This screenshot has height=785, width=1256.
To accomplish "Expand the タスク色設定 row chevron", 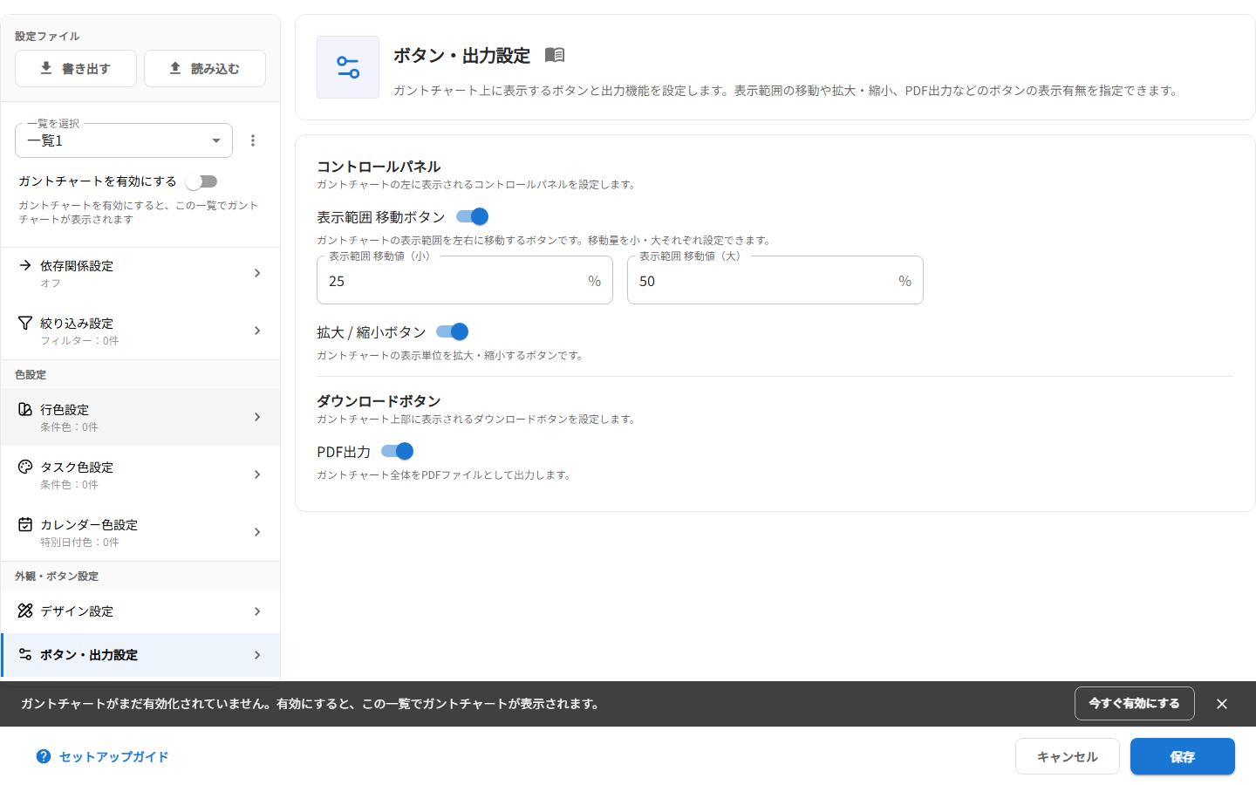I will pos(257,474).
